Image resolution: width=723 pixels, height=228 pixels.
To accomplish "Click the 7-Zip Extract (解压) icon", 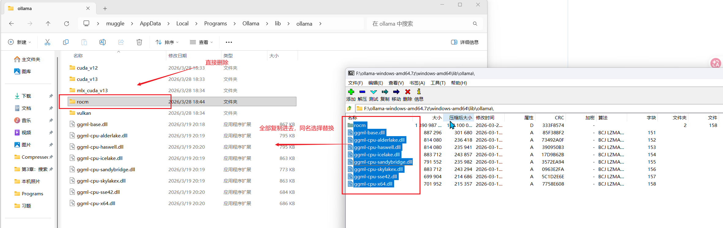I will click(362, 92).
